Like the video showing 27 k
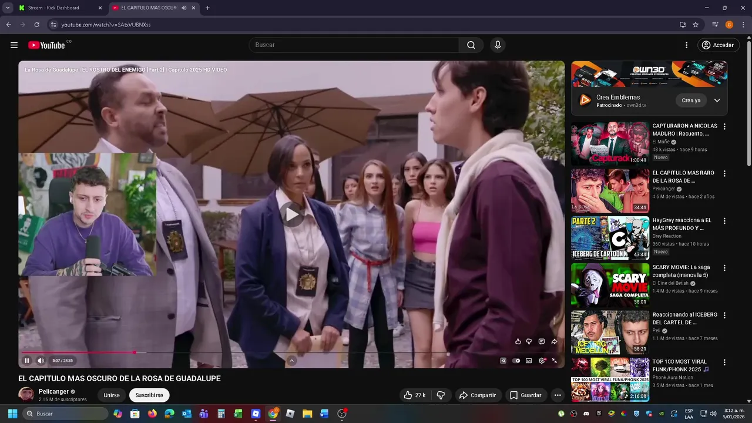 [x=415, y=395]
